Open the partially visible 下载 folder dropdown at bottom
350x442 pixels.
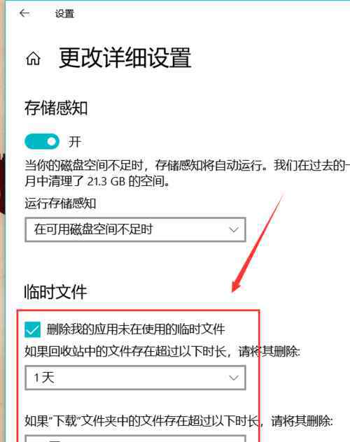pos(135,439)
